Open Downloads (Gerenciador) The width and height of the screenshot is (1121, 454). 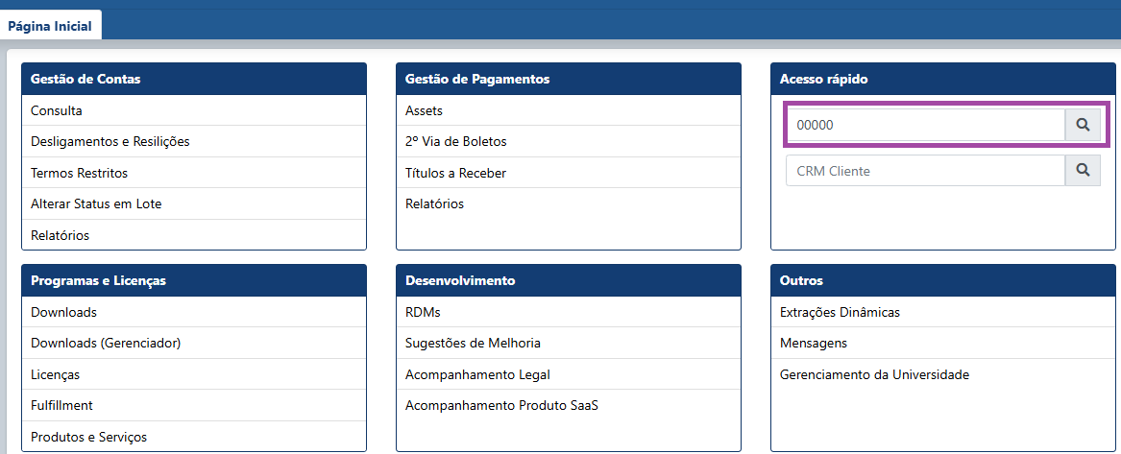pos(106,343)
